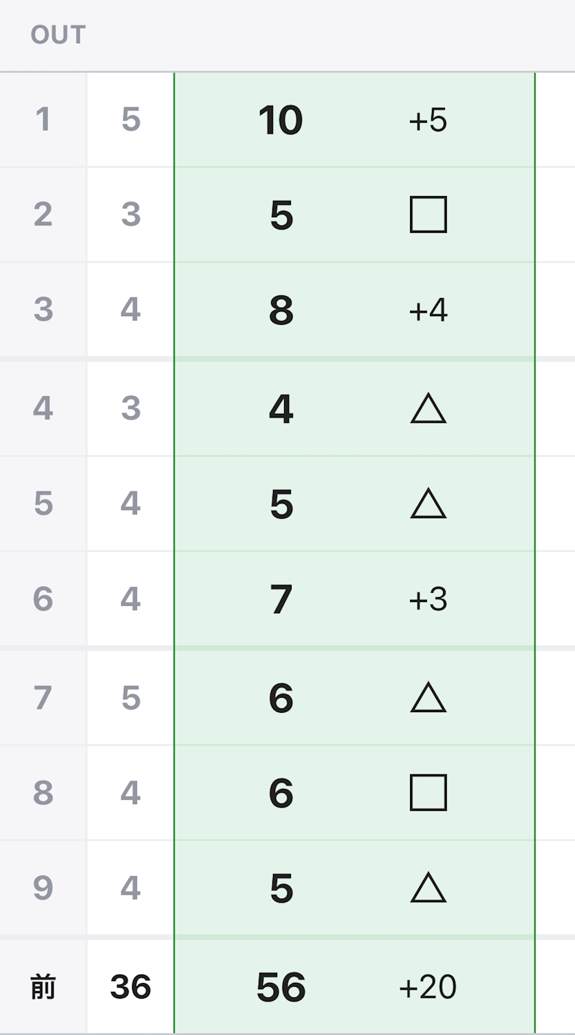Tap hole number 9 row label

pyautogui.click(x=43, y=888)
